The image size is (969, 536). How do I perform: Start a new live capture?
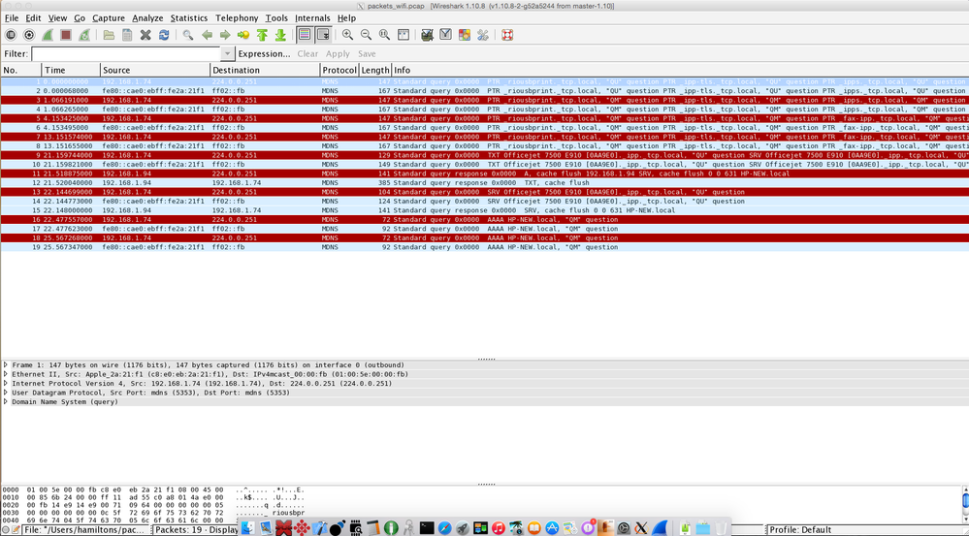pos(48,35)
